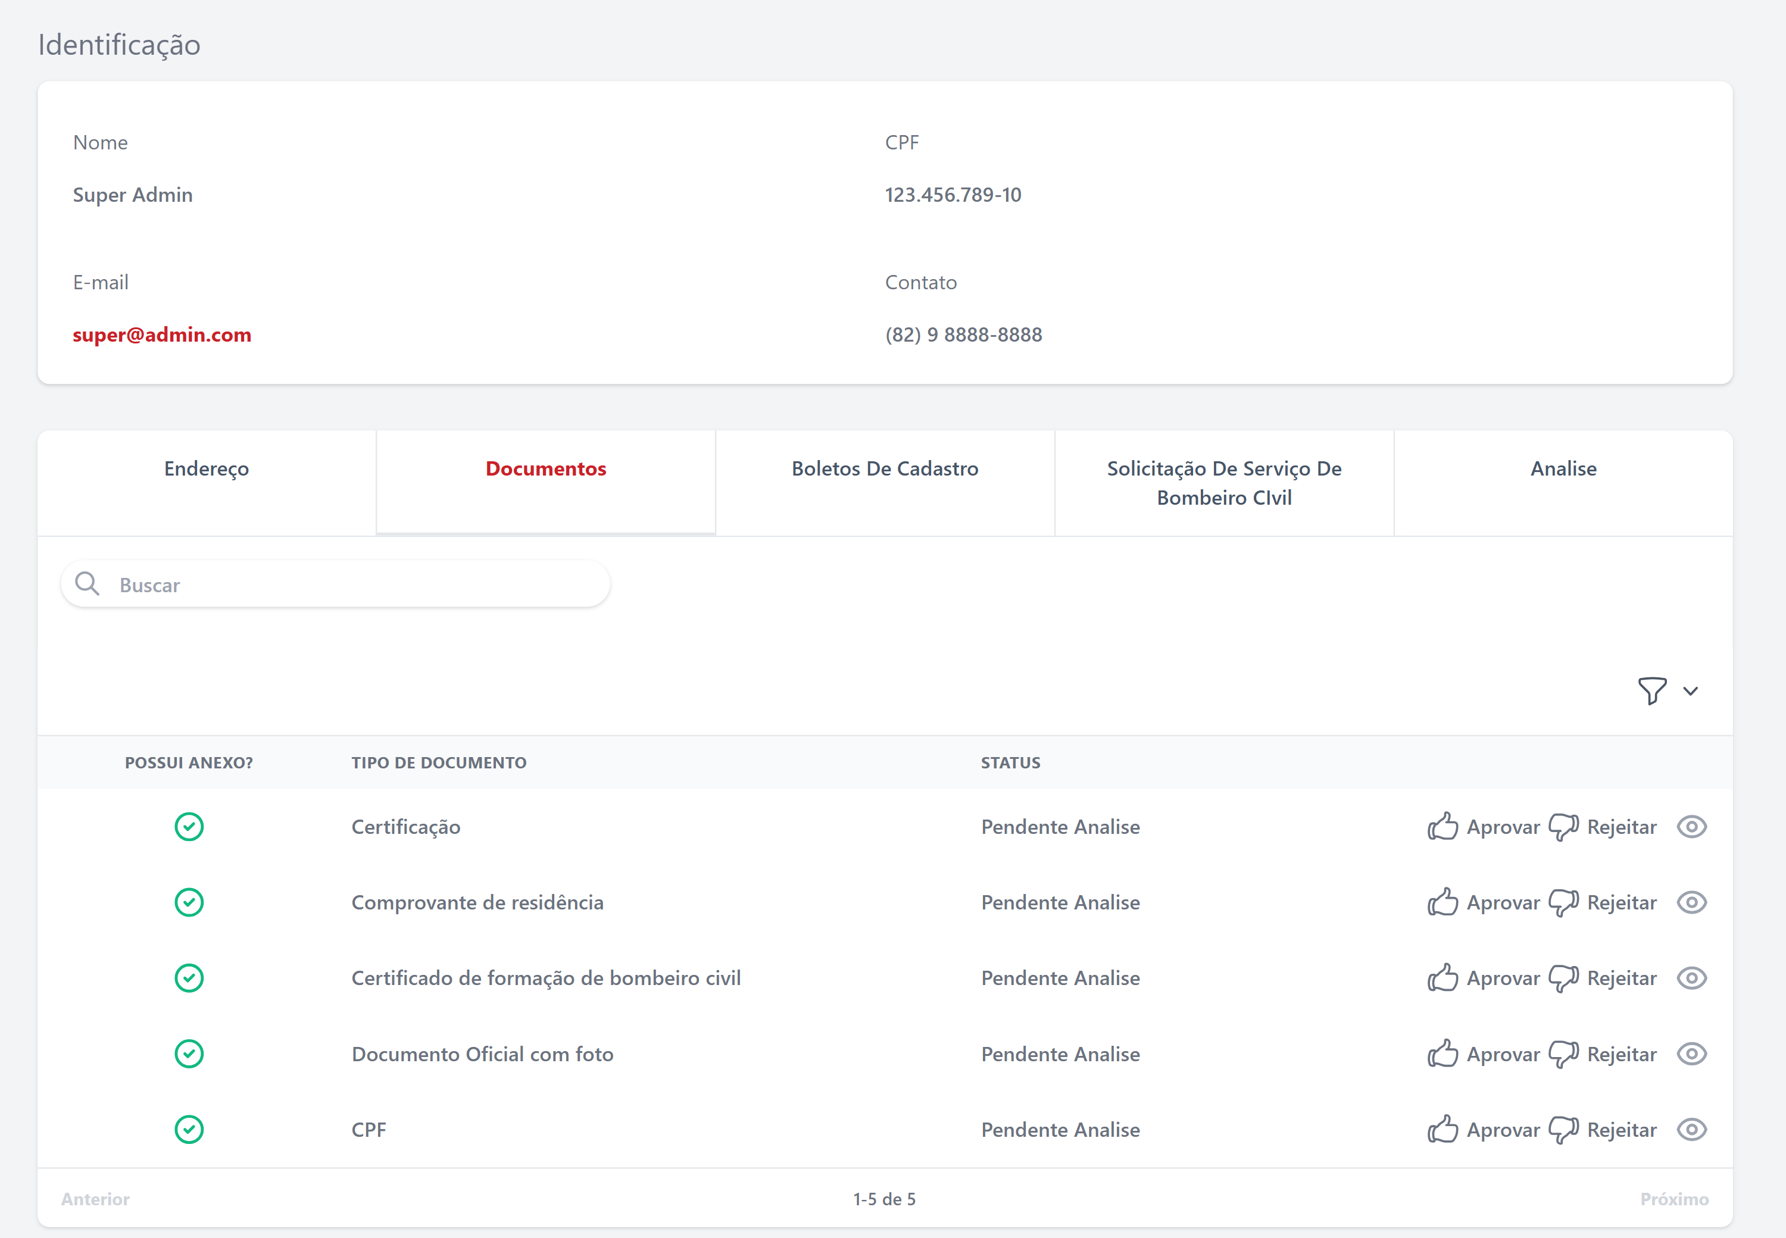This screenshot has height=1238, width=1786.
Task: View Certificação document via eye icon
Action: coord(1691,827)
